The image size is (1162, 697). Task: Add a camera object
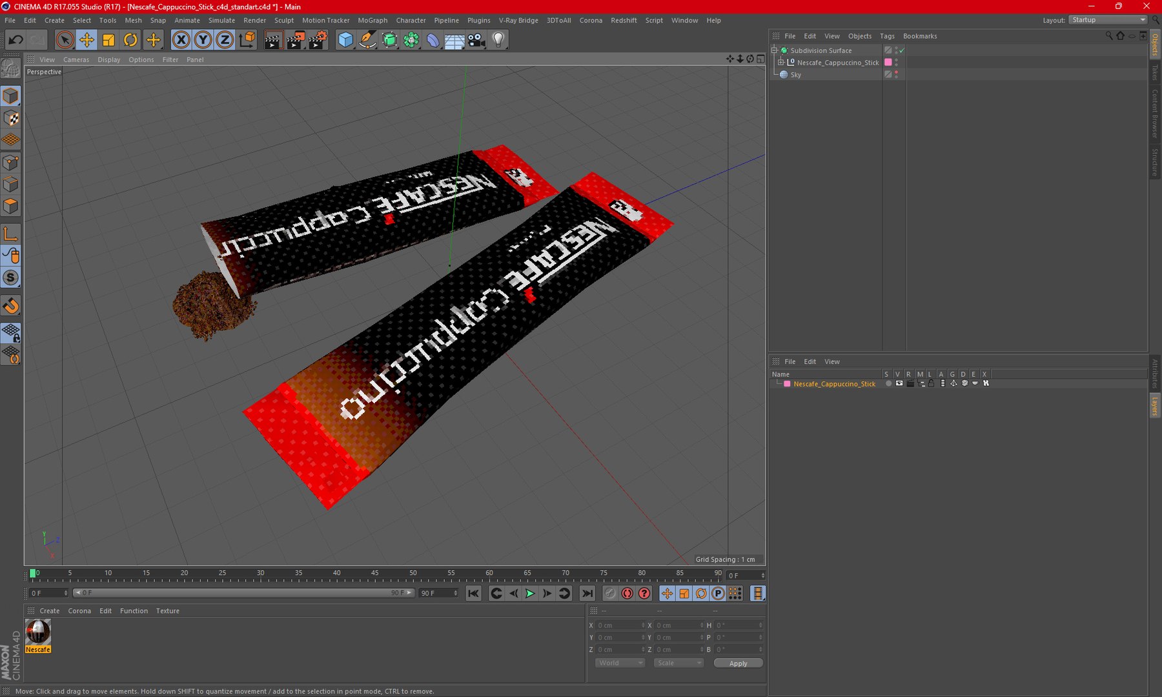pos(476,40)
